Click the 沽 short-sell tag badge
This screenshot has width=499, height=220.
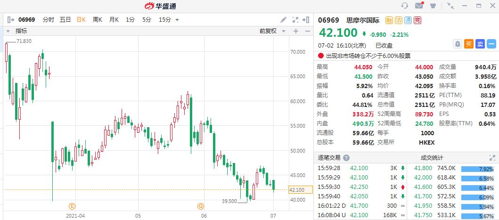point(399,20)
